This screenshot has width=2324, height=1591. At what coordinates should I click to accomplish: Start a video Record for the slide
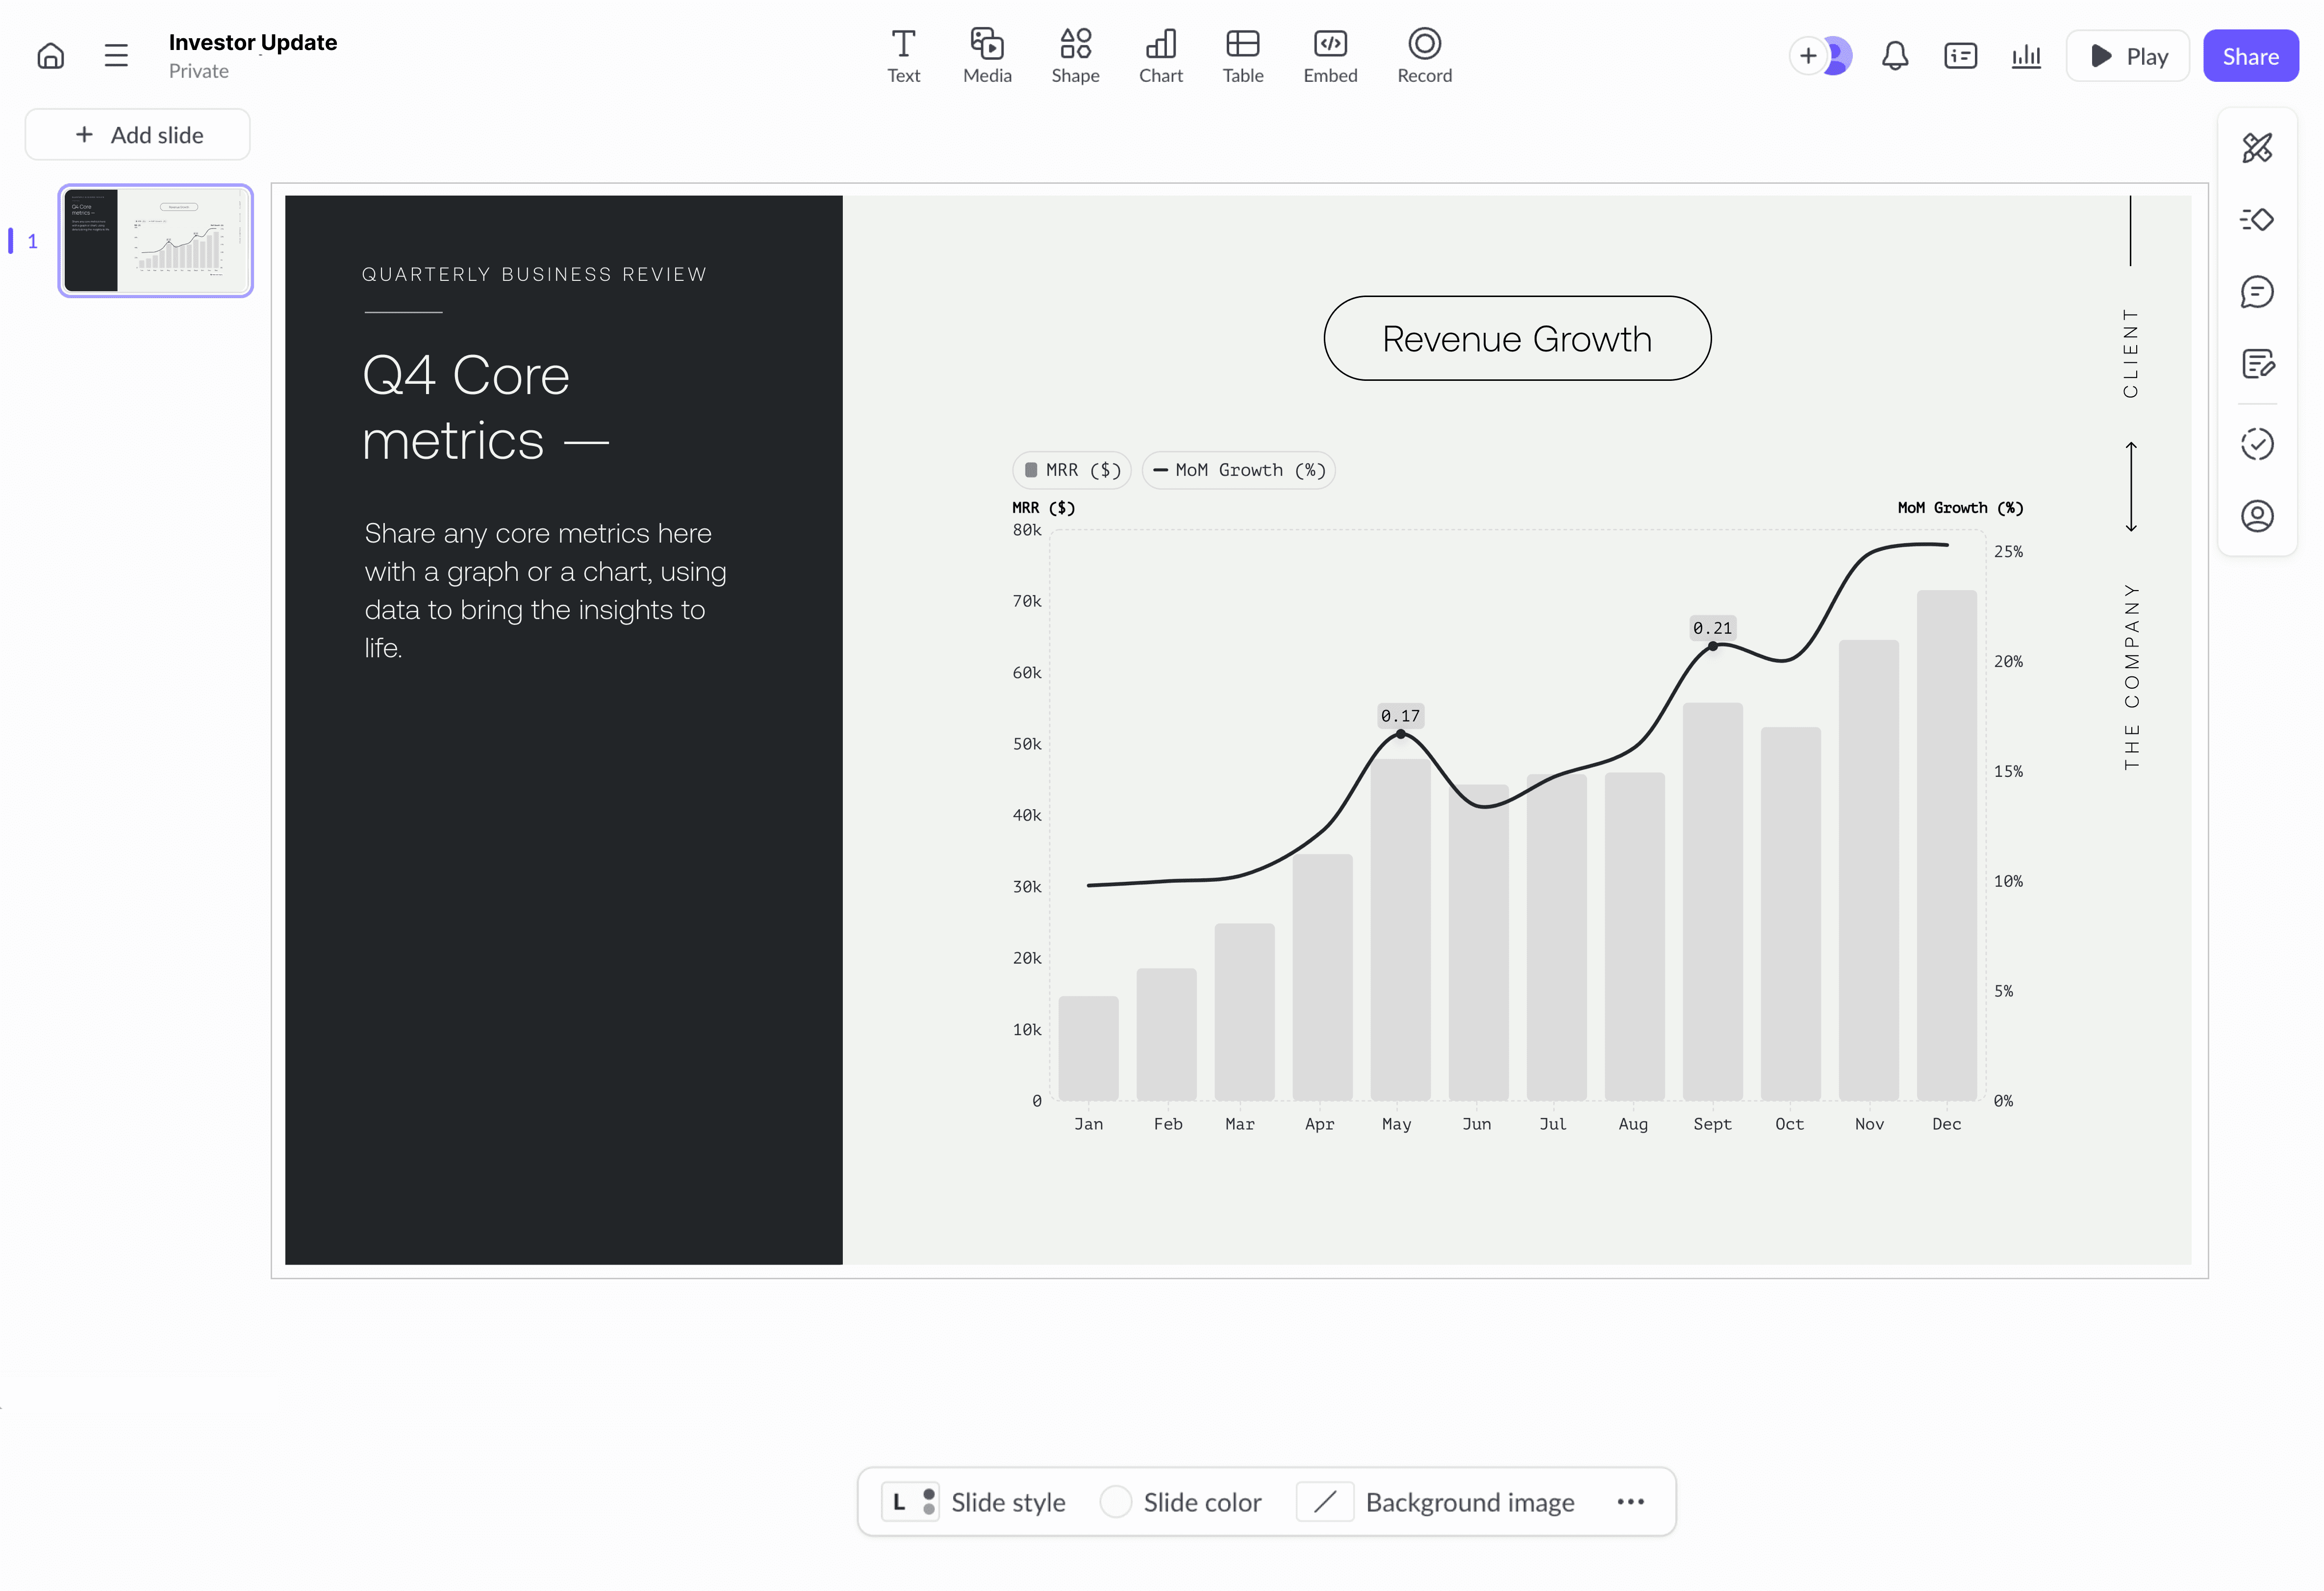click(x=1424, y=55)
